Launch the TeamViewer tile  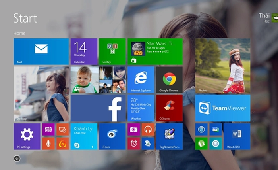223,108
